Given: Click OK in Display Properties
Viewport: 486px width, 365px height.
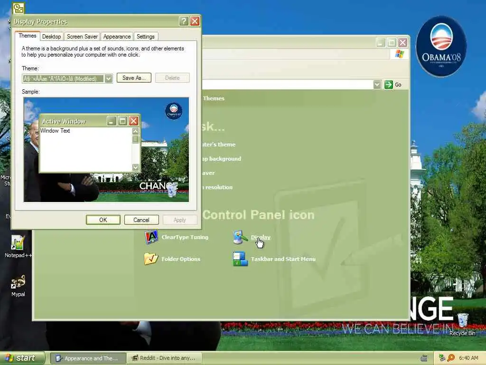Looking at the screenshot, I should coord(103,220).
